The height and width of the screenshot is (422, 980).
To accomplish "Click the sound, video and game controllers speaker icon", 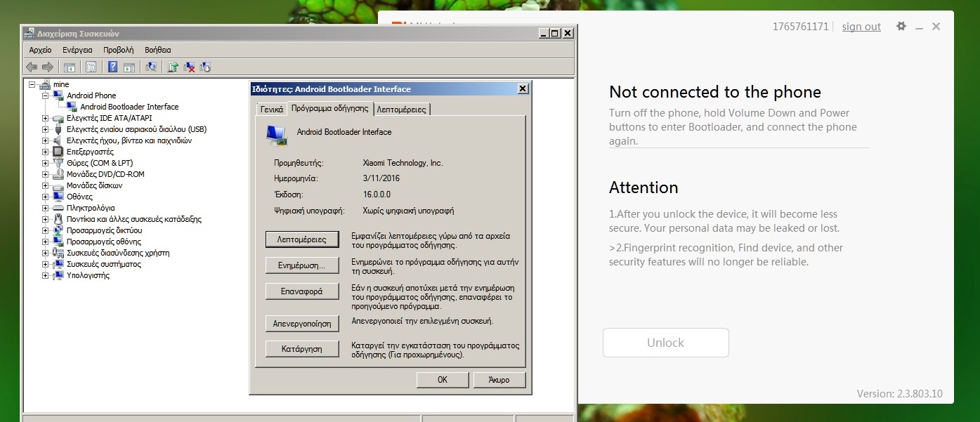I will [x=58, y=140].
